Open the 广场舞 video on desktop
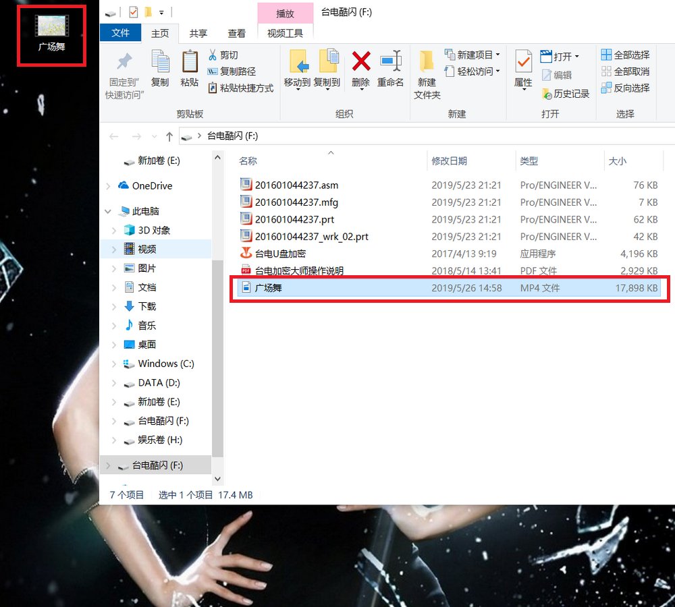This screenshot has height=607, width=675. point(51,34)
